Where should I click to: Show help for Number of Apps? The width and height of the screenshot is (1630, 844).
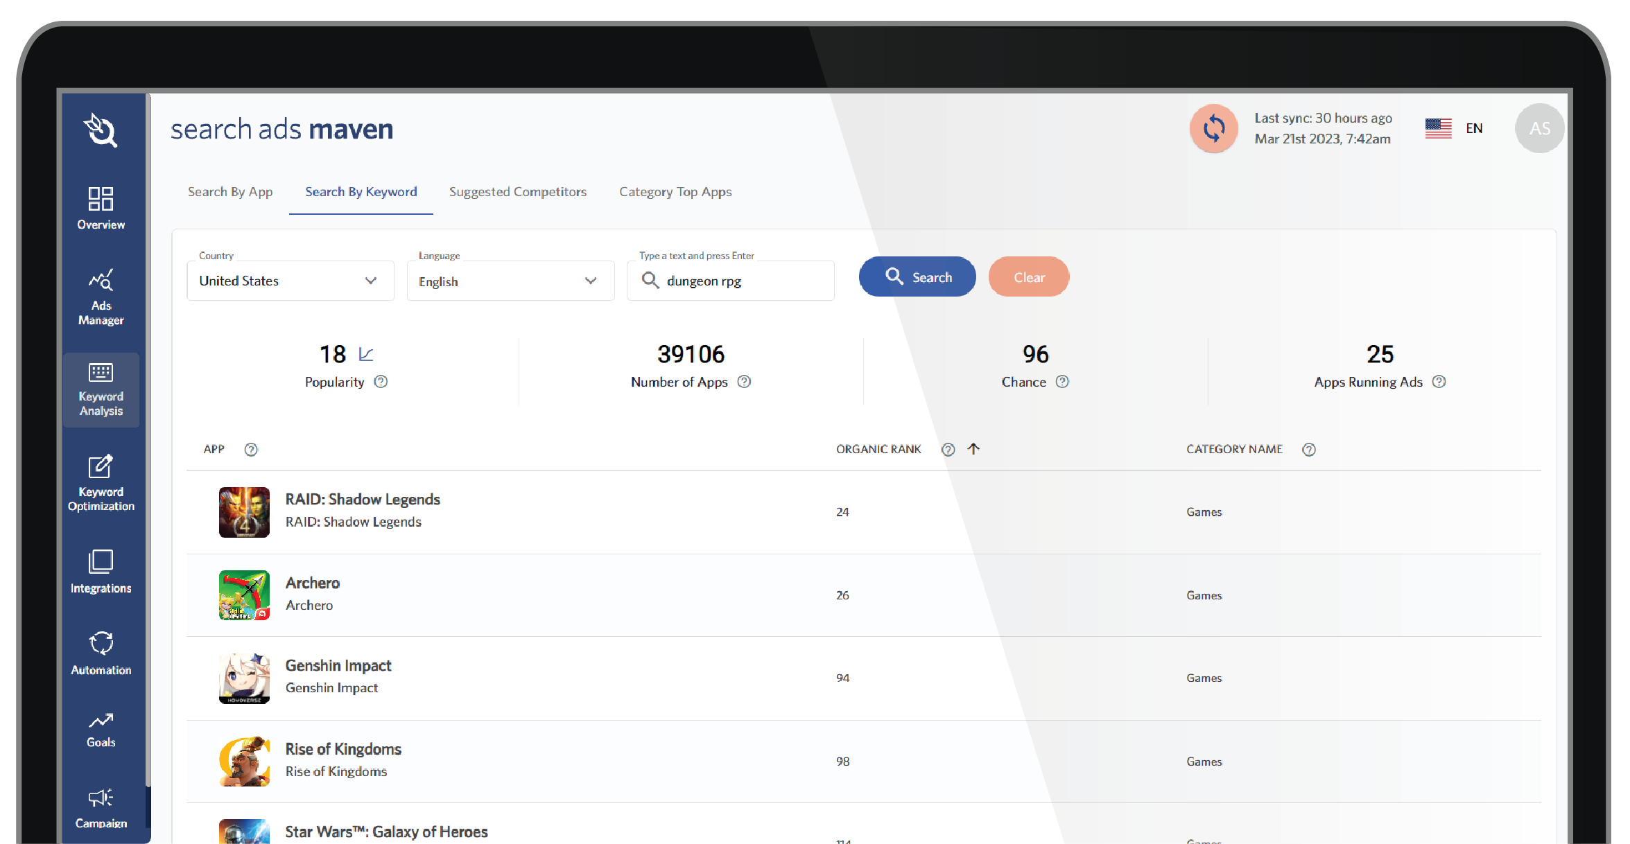click(x=744, y=382)
